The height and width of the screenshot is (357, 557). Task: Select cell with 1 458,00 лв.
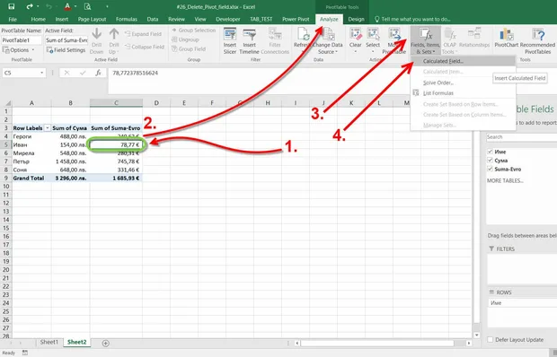click(70, 161)
